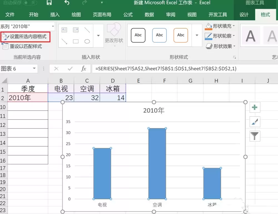The image size is (278, 214).
Task: Click the 冰箱 chart bar
Action: (x=212, y=183)
